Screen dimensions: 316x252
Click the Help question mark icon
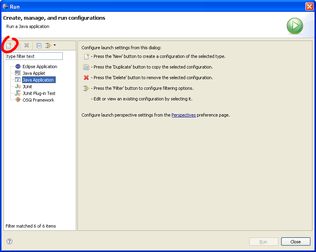click(x=9, y=241)
